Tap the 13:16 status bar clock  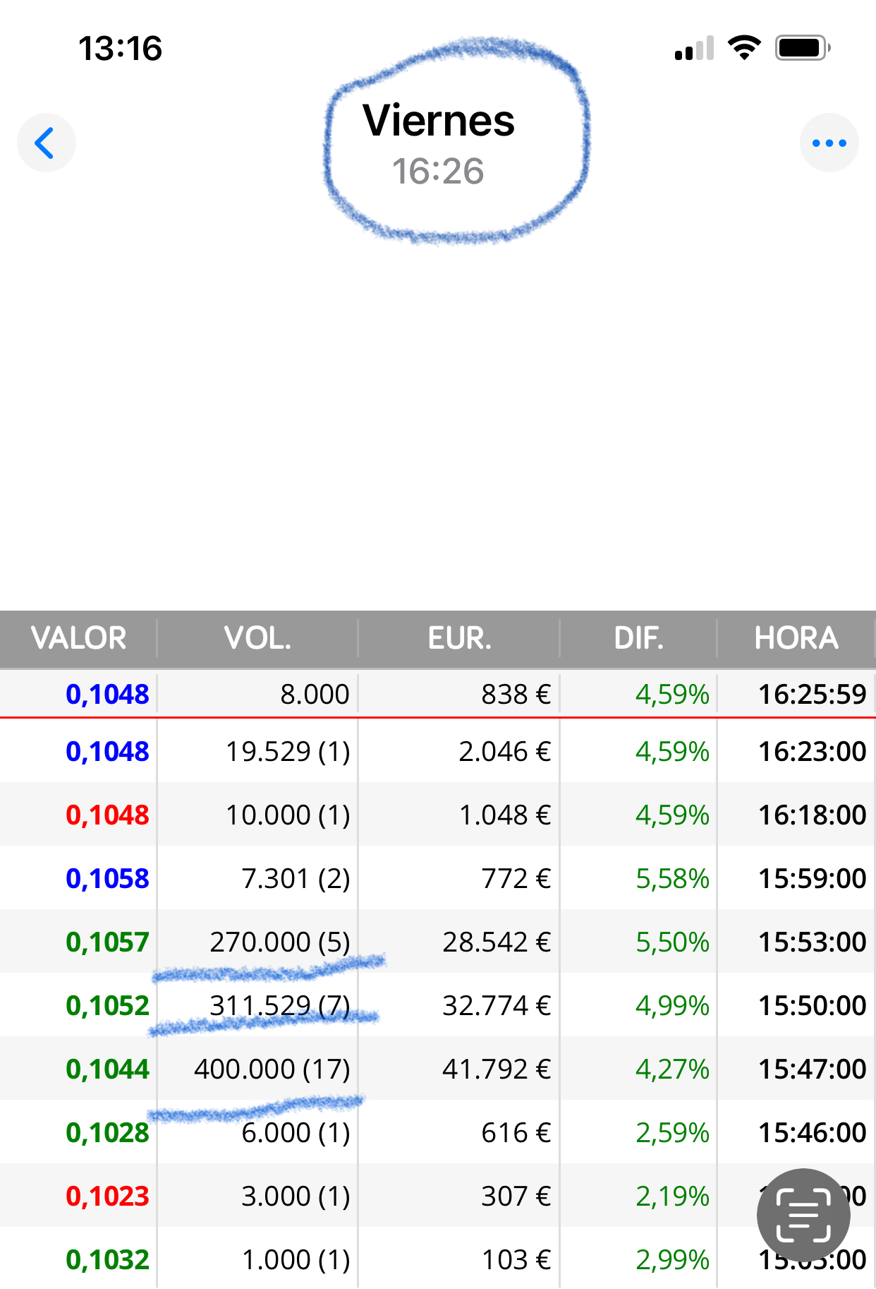tap(120, 49)
